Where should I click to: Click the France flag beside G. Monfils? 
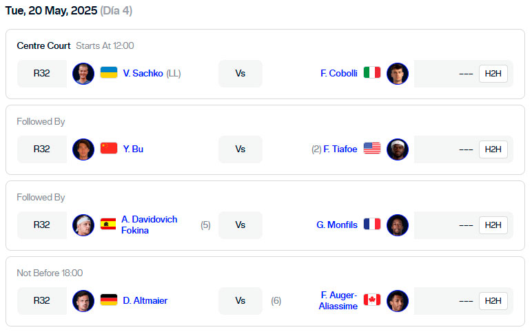click(372, 224)
